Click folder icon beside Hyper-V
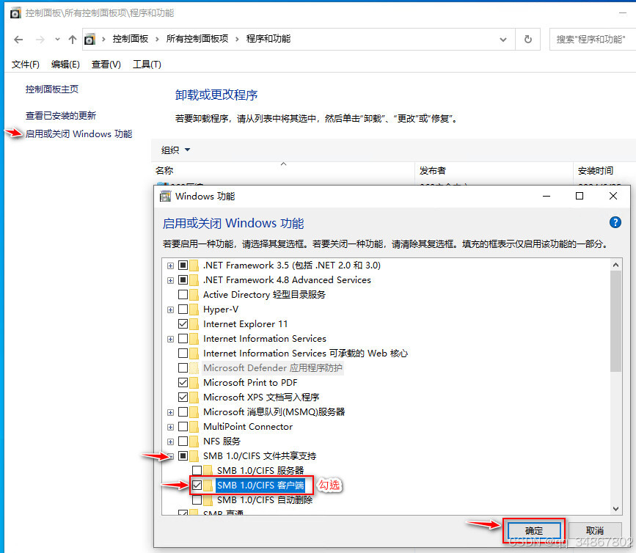Screen dimensions: 636x553 (x=194, y=310)
